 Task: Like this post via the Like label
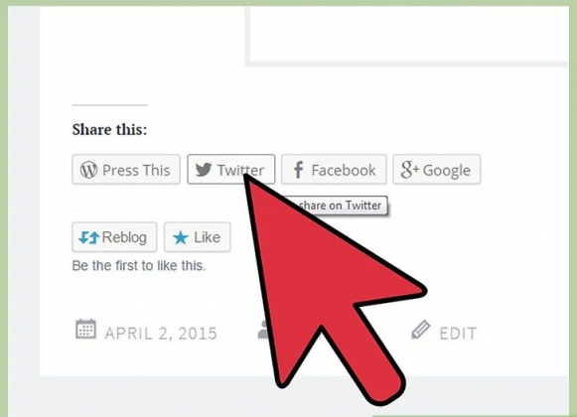pyautogui.click(x=208, y=237)
